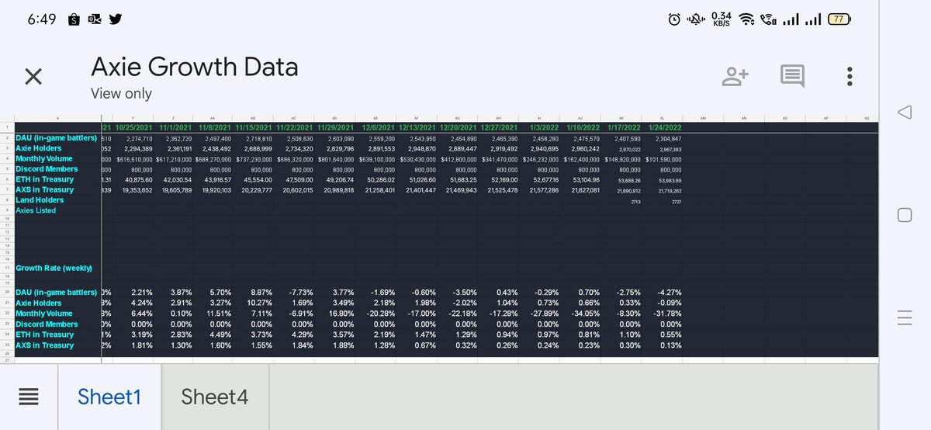Screen dimensions: 931x430
Task: Switch to the Sheet4 tab
Action: coord(215,397)
